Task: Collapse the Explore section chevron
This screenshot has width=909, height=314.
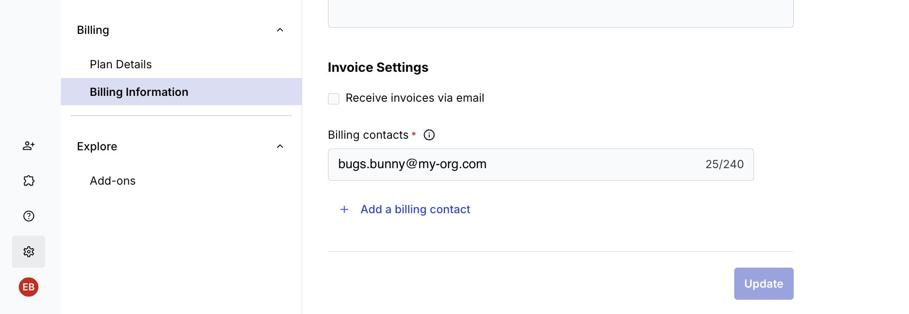Action: [280, 146]
